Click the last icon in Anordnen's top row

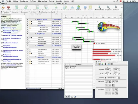(117, 90)
